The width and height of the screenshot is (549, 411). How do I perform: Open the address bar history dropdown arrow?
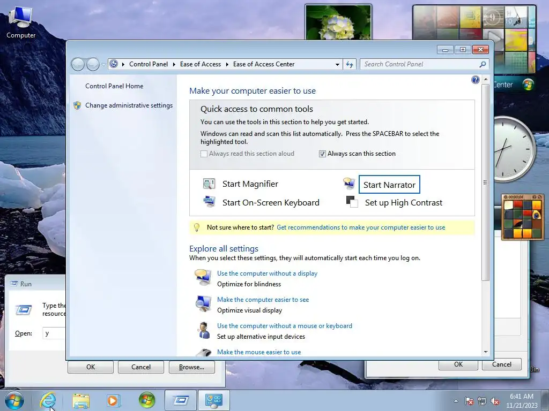pos(337,64)
